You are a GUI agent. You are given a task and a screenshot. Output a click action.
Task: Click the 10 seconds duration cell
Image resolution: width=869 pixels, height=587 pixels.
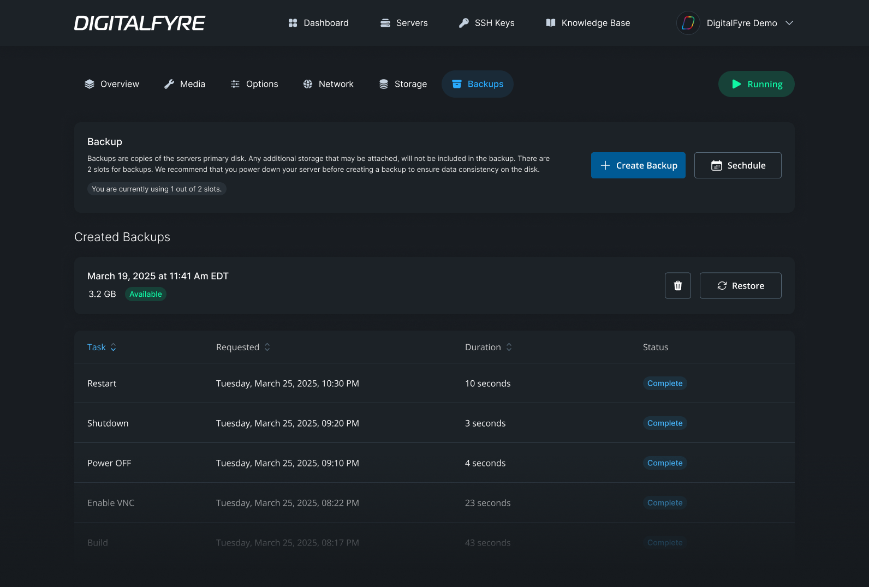(488, 384)
